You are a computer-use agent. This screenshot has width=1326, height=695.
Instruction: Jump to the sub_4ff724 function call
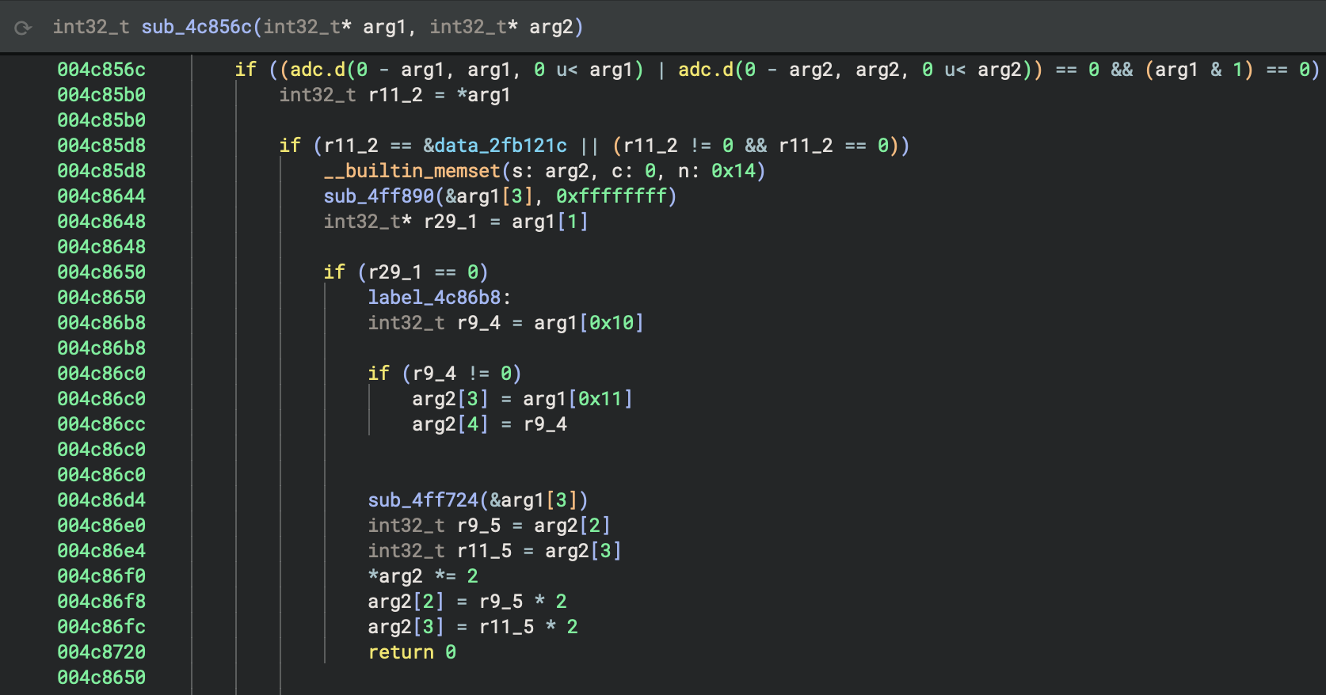pos(423,500)
